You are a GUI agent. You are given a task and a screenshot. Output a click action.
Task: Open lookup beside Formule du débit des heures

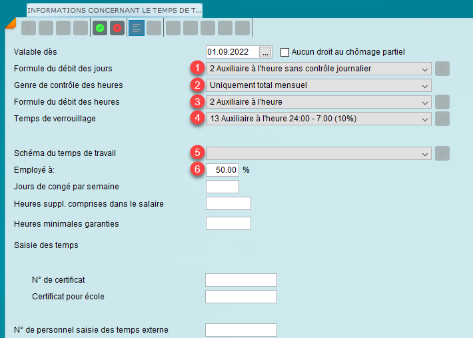(442, 102)
